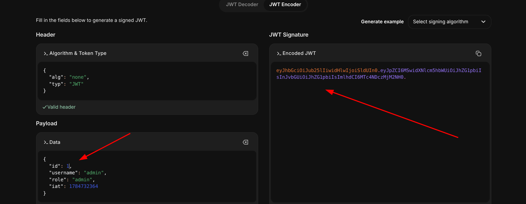Clear the Algorithm & Token Type header
Image resolution: width=526 pixels, height=204 pixels.
point(245,53)
